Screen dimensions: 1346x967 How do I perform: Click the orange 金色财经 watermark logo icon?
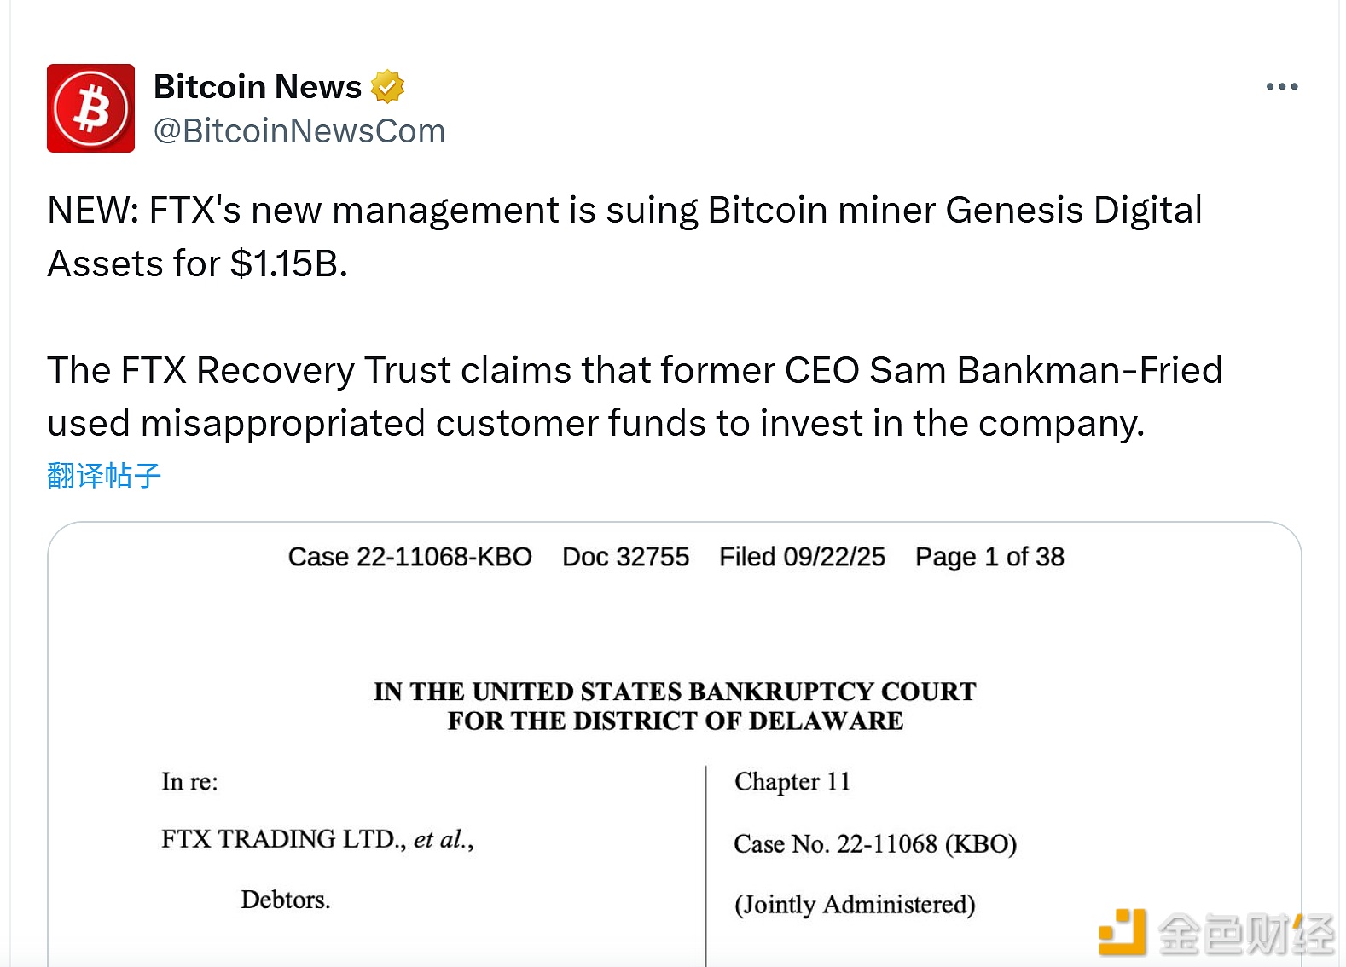click(1122, 932)
